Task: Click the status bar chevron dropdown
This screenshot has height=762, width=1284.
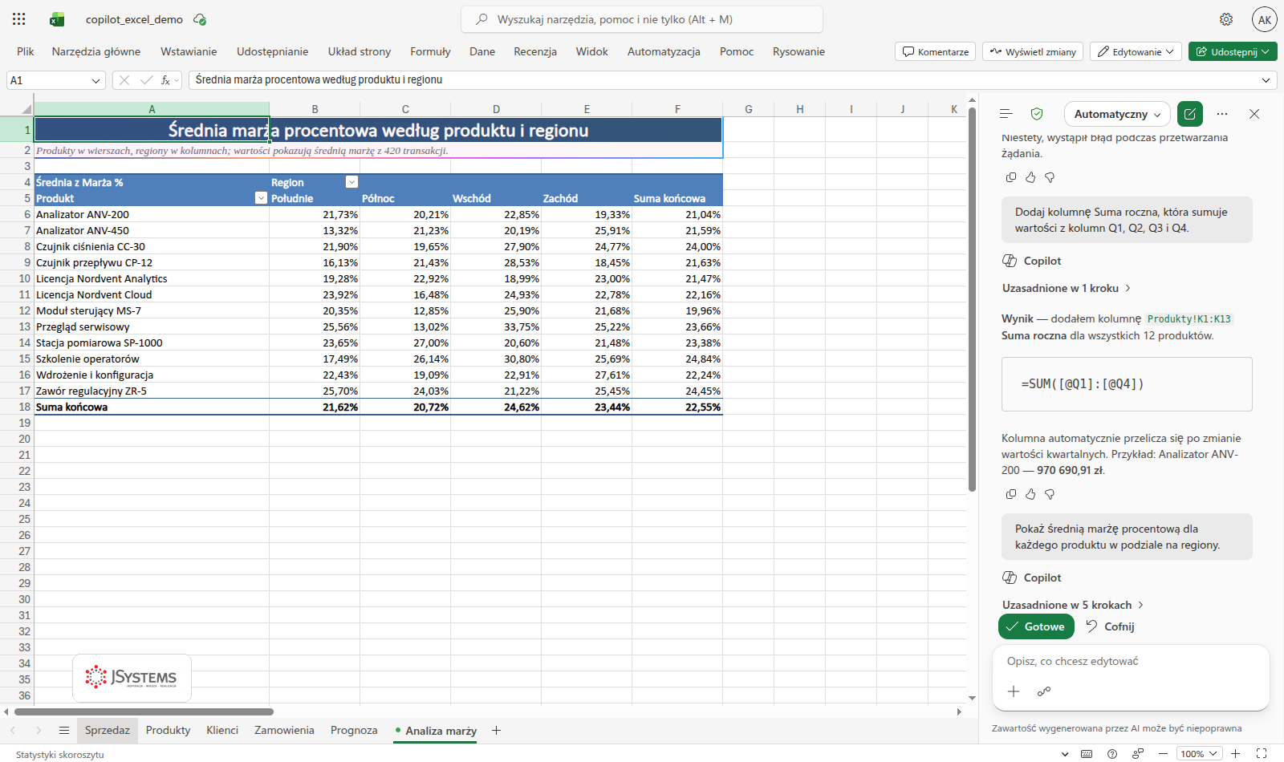Action: tap(1065, 754)
